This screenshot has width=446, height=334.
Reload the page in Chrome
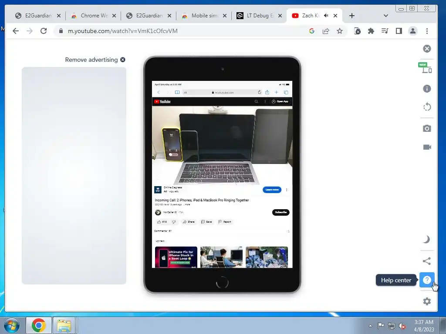[44, 31]
